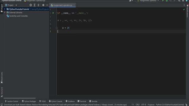Collapse the fold marker at the if statement

(57, 13)
